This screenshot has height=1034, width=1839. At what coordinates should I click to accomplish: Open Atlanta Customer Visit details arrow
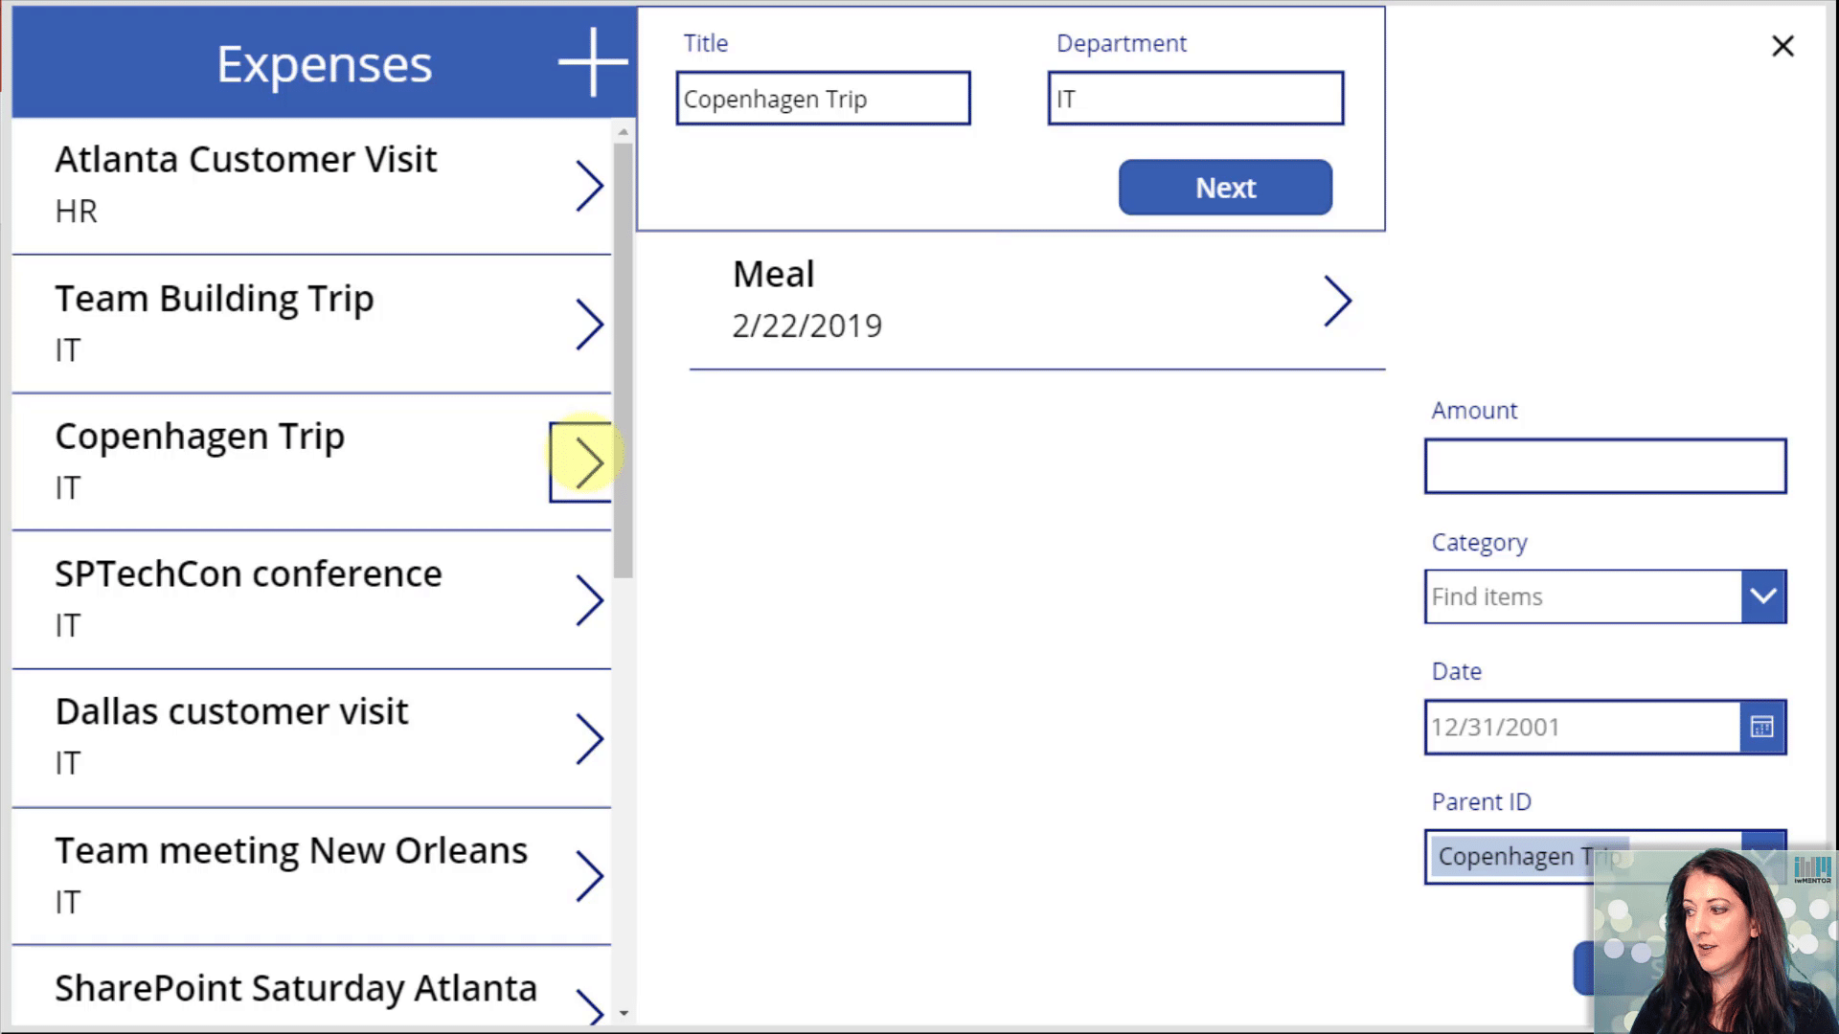pos(589,186)
